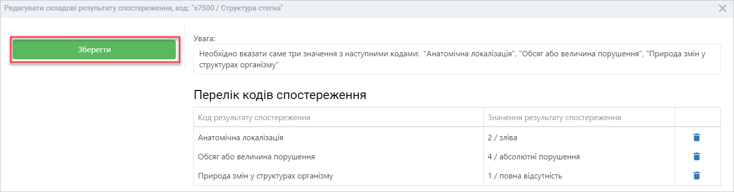Delete the Анатомічна локалізація row via trash icon
Screen dimensions: 734x192
[696, 137]
